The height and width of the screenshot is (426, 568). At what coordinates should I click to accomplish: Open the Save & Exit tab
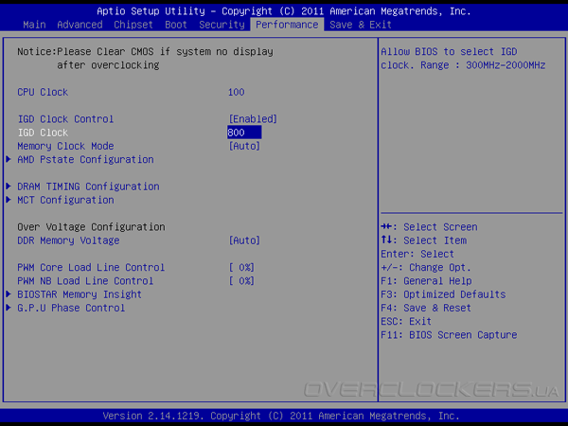(361, 25)
